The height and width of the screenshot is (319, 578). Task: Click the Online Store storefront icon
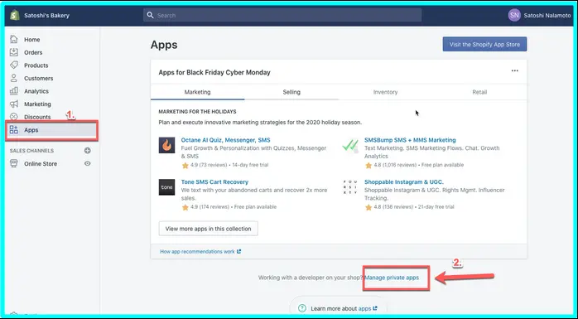[x=13, y=163]
